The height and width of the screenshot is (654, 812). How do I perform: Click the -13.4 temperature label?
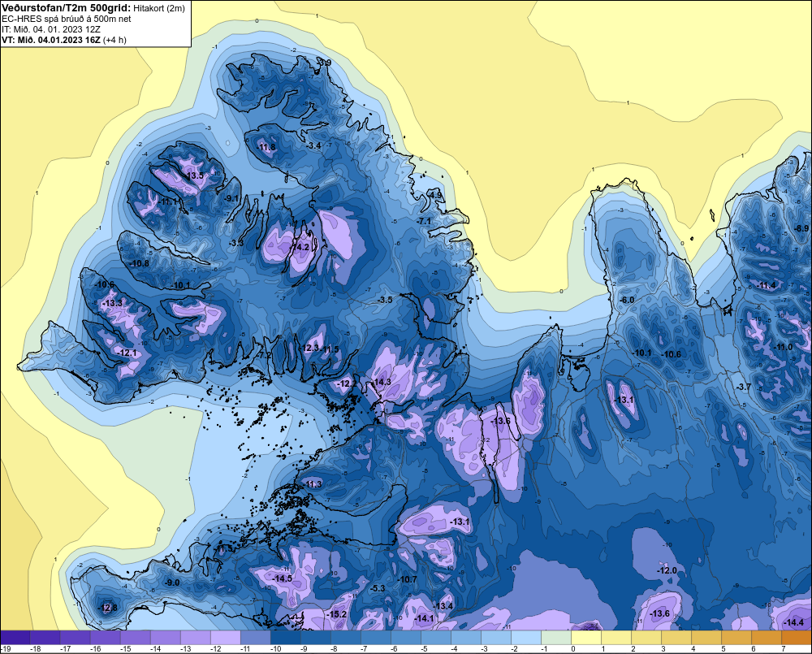click(x=443, y=606)
